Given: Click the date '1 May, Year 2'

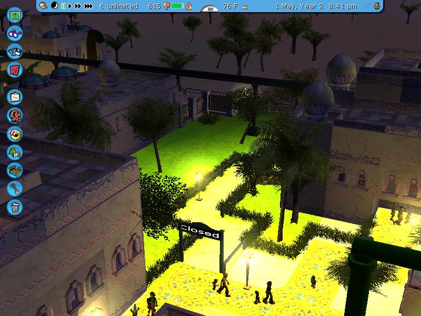Looking at the screenshot, I should coord(299,6).
